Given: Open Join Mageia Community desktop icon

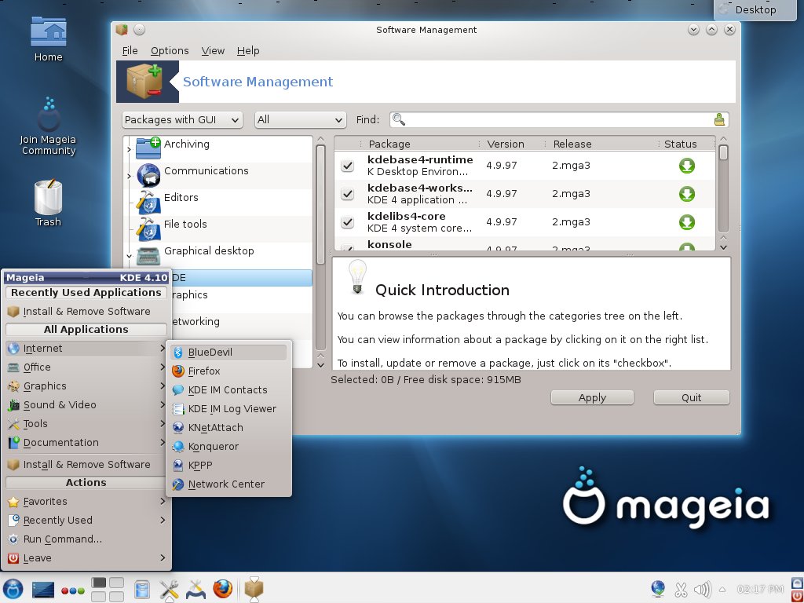Looking at the screenshot, I should point(48,126).
